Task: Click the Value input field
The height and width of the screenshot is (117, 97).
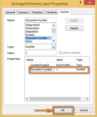Action: tap(40, 53)
